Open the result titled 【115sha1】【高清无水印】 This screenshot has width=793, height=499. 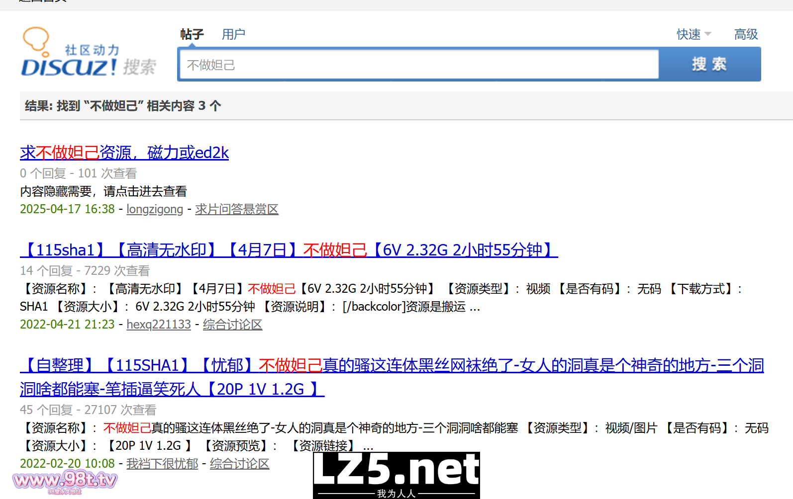tap(289, 250)
